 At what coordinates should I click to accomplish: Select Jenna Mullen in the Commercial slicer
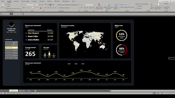[x=11, y=50]
